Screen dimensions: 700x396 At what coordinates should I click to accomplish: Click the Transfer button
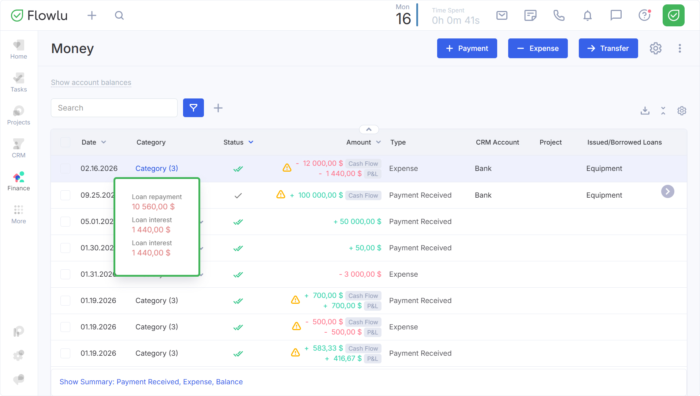[608, 48]
